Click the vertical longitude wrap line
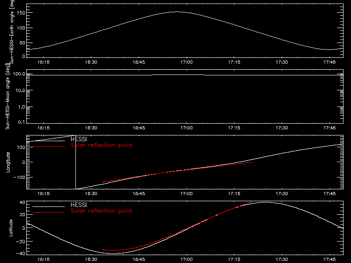The height and width of the screenshot is (263, 351). [75, 162]
